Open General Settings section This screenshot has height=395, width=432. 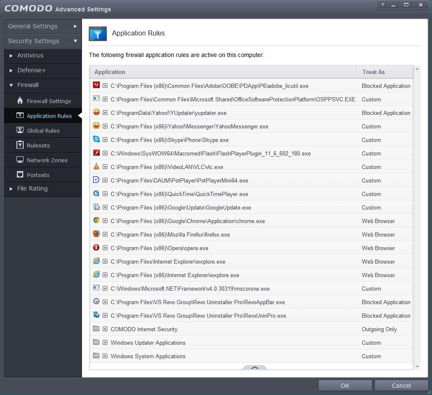[43, 26]
